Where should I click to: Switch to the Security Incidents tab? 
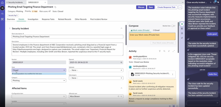pos(15,3)
